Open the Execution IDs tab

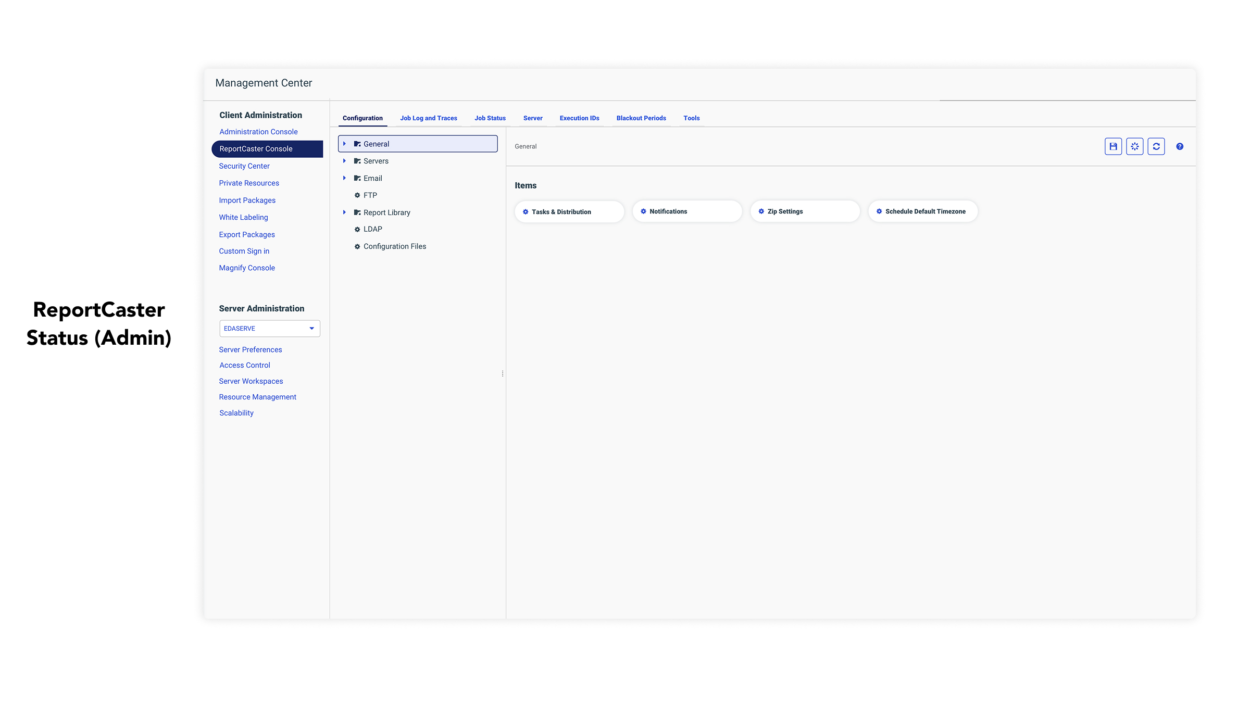click(579, 118)
